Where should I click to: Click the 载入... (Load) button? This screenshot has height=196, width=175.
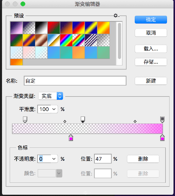pos(151,48)
